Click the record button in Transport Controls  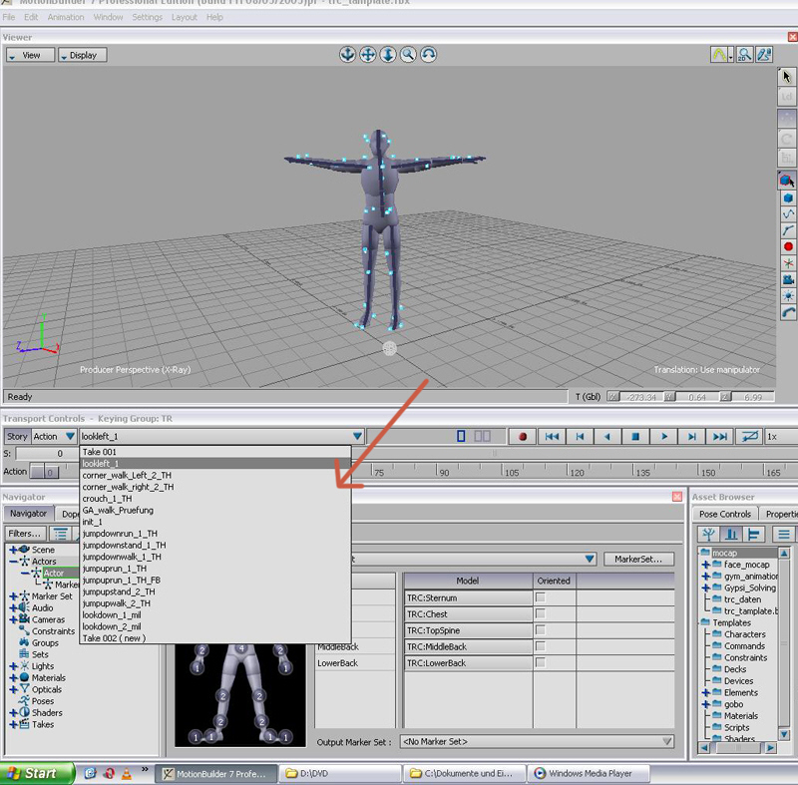tap(522, 437)
